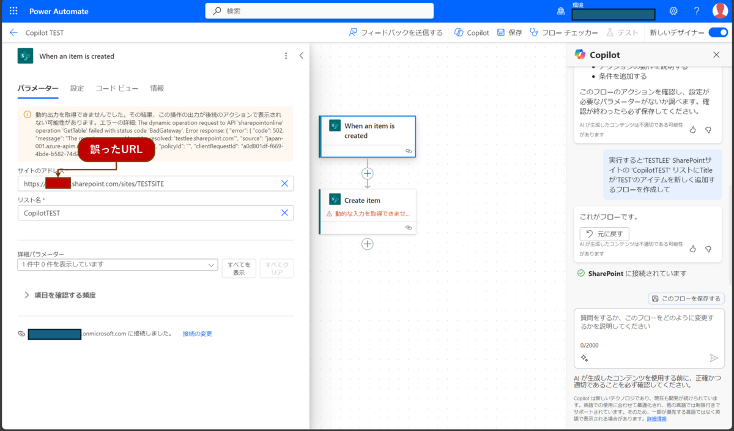
Task: Click すべてクリア button
Action: pyautogui.click(x=277, y=269)
